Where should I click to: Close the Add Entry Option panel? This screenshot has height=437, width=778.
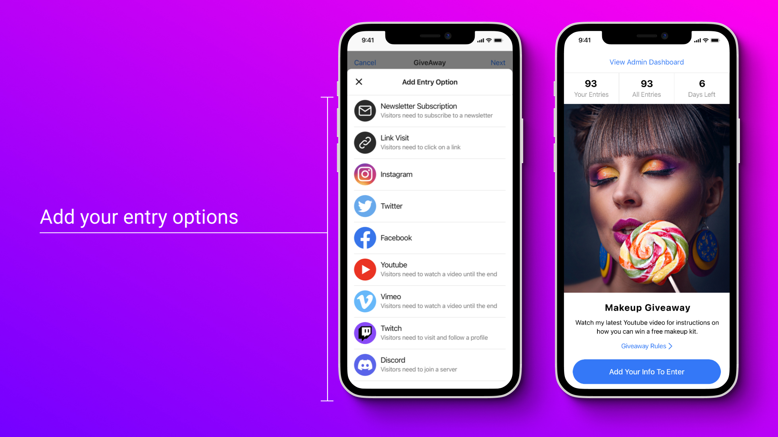click(x=359, y=82)
